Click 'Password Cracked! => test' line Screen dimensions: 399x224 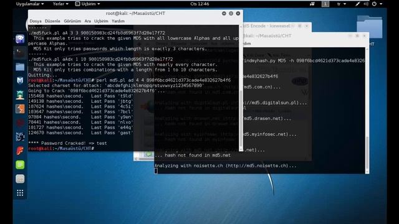tap(68, 143)
